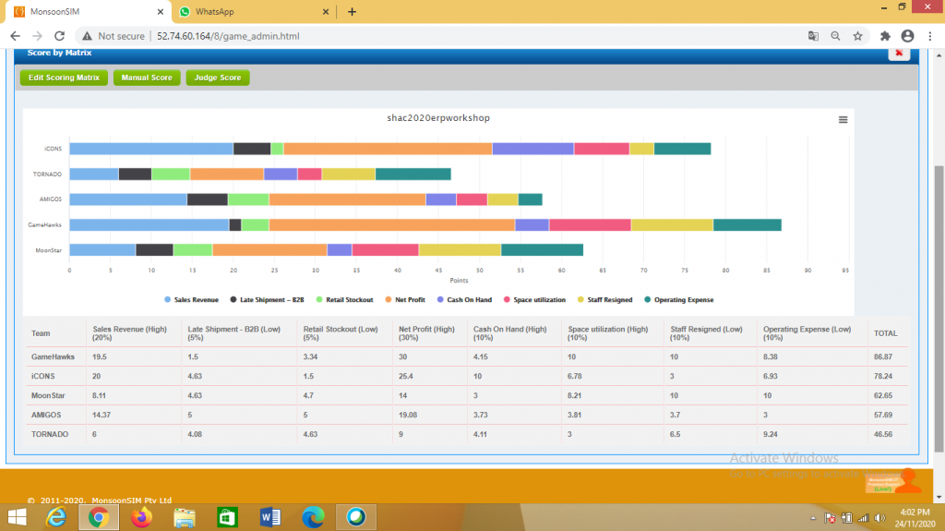
Task: Open a new browser tab
Action: pos(352,12)
